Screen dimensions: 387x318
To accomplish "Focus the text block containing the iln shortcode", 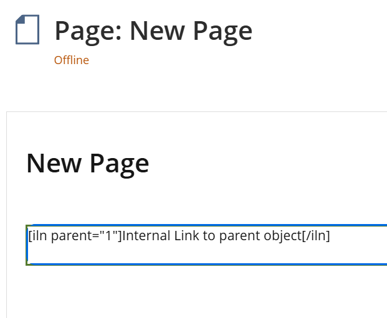I will click(x=206, y=245).
